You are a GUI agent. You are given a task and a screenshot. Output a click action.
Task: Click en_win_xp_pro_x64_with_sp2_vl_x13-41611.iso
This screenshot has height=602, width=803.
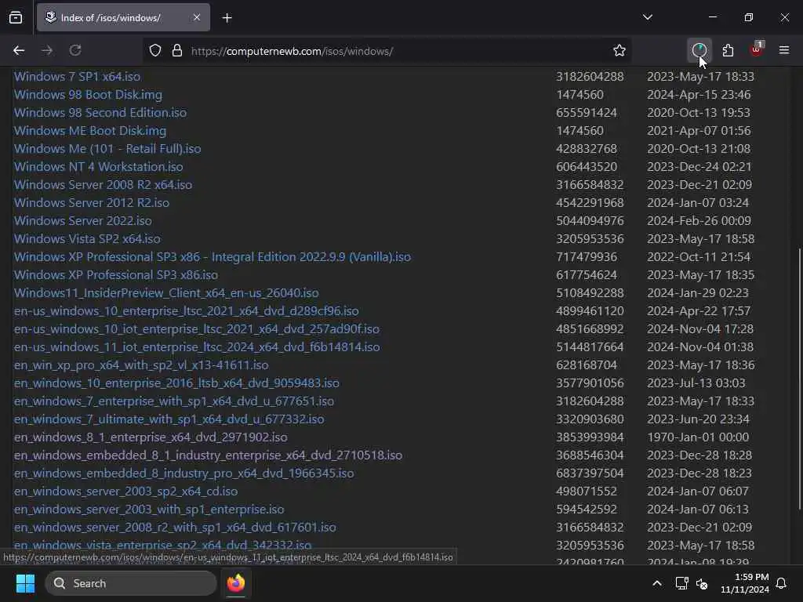point(141,364)
